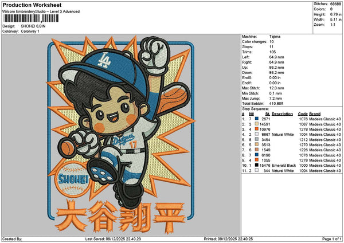Click the SHOHEI baseball in the design preview

pyautogui.click(x=72, y=179)
